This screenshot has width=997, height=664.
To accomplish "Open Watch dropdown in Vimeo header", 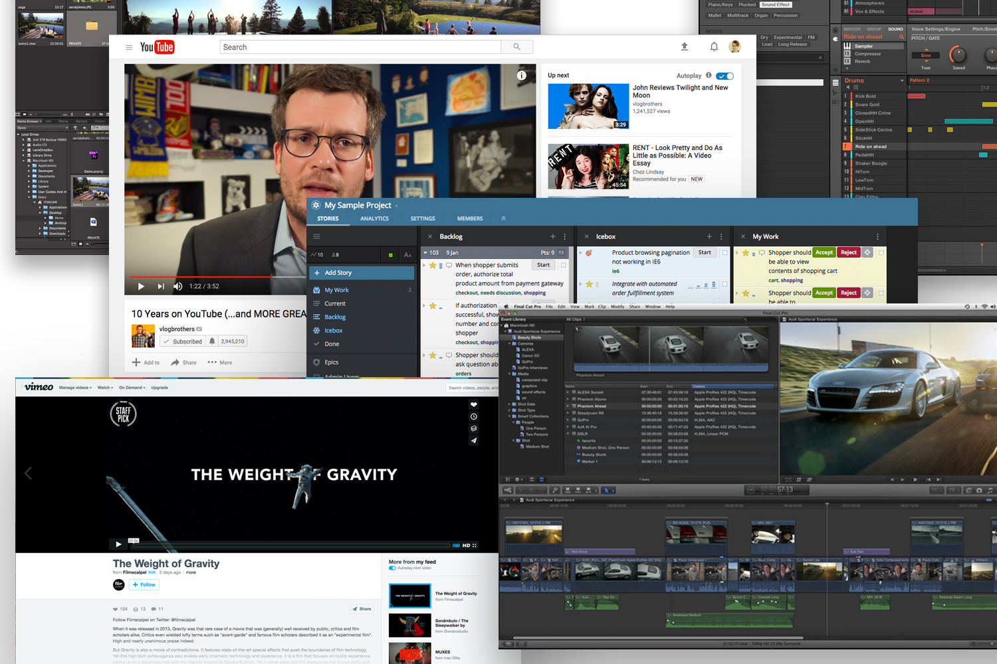I will (x=105, y=388).
